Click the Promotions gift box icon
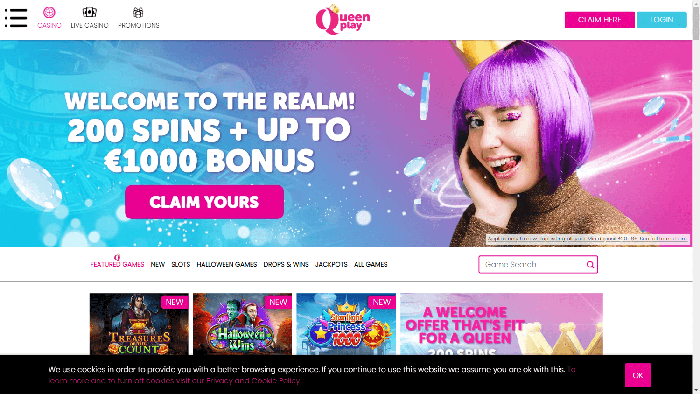700x394 pixels. (x=138, y=13)
